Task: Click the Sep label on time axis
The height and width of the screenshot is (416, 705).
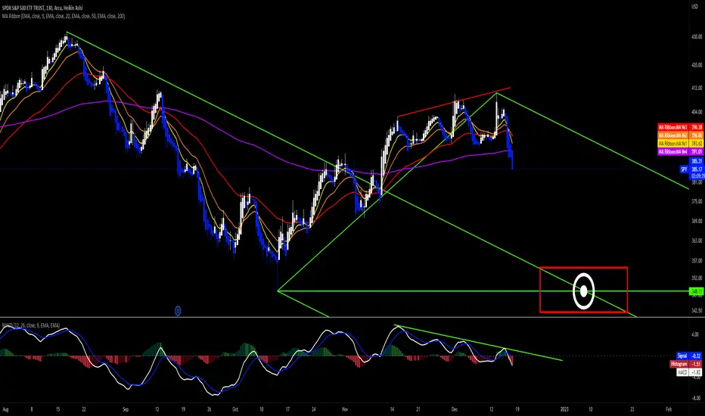Action: point(126,409)
